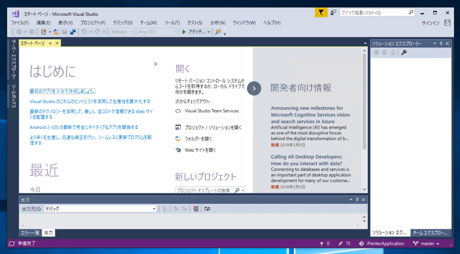460x254 pixels.
Task: Click the Navigate Forward toolbar arrow
Action: pos(31,31)
